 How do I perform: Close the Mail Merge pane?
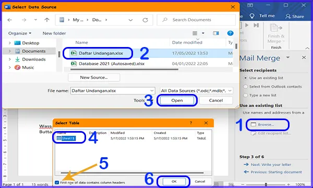pyautogui.click(x=304, y=57)
